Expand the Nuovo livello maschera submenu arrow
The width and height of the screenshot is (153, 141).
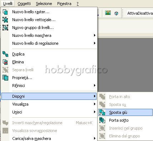click(95, 35)
